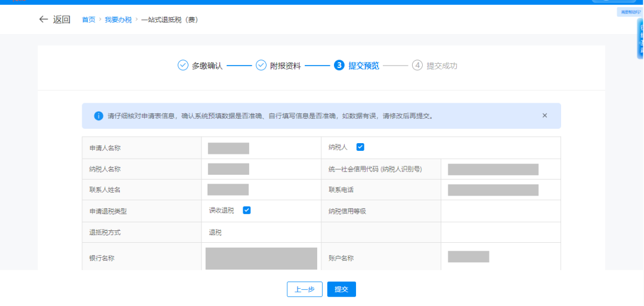Screen dimensions: 644x306
Task: Click the 一站式退抵税（费） breadcrumb text
Action: (169, 20)
